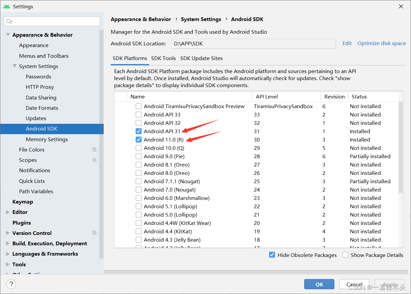Click the project-level icon beside File Colors
This screenshot has width=411, height=294.
point(95,150)
